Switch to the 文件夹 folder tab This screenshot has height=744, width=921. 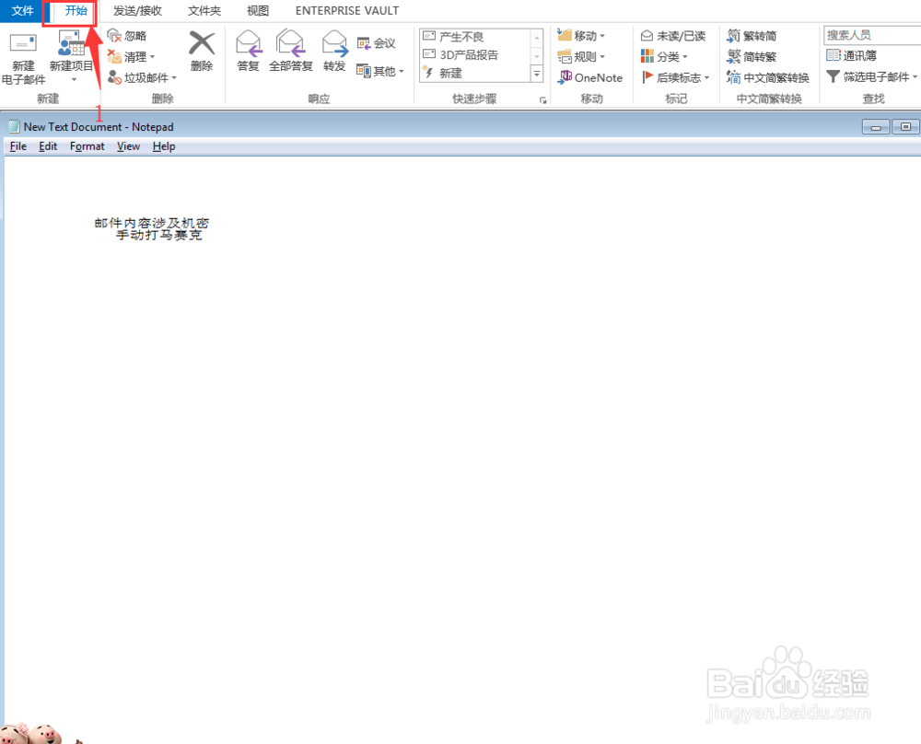204,10
